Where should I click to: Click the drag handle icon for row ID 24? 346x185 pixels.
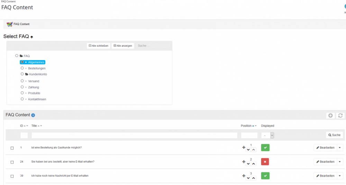(x=244, y=162)
